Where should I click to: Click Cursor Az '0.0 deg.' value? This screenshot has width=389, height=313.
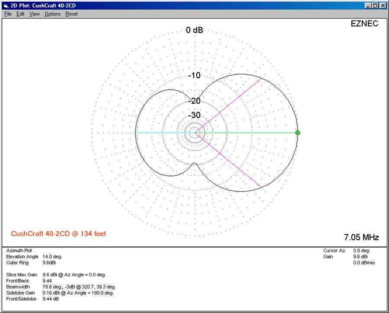pos(362,251)
